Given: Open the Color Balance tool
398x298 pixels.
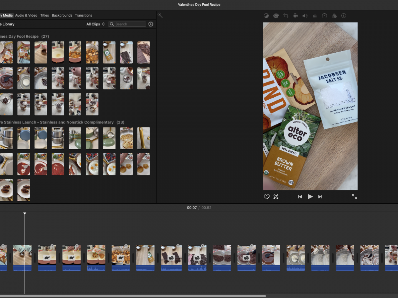Looking at the screenshot, I should (x=266, y=16).
